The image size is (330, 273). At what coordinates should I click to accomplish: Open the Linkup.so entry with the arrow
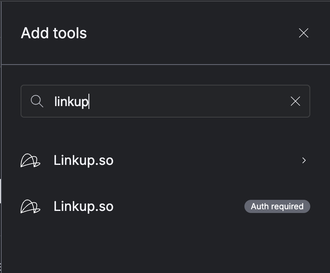pos(165,160)
